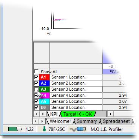Check the A3 sensor checkbox
139x140 pixels.
click(x=36, y=89)
